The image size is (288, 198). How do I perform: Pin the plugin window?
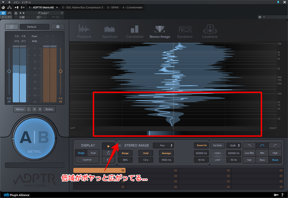278,2
